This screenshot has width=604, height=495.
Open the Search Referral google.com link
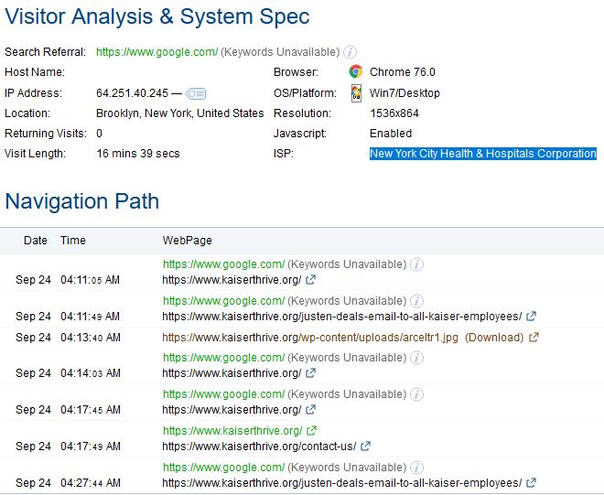[156, 52]
